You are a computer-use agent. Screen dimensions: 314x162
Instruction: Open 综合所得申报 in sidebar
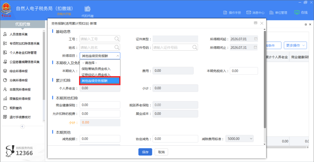tap(19, 71)
